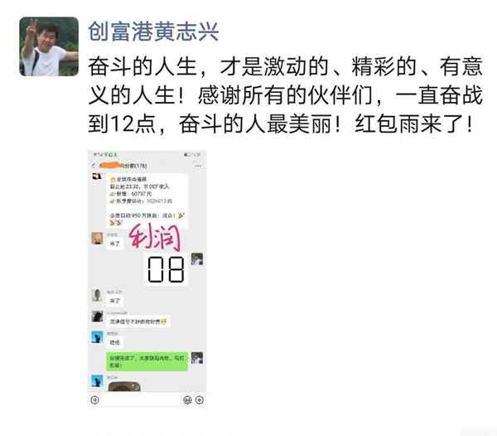The image size is (497, 436).
Task: Click sender avatar beside 08 message
Action: [x=197, y=259]
